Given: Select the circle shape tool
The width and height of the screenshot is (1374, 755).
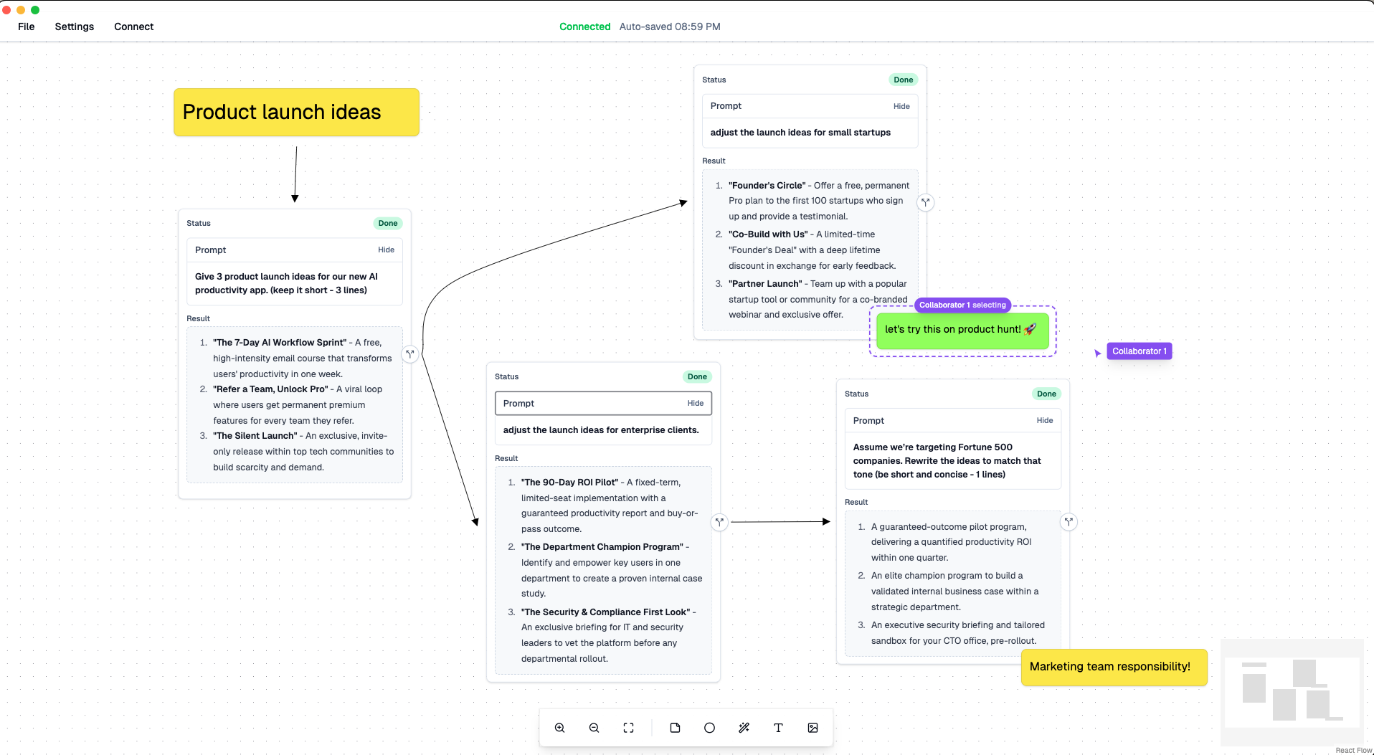Looking at the screenshot, I should pos(709,728).
